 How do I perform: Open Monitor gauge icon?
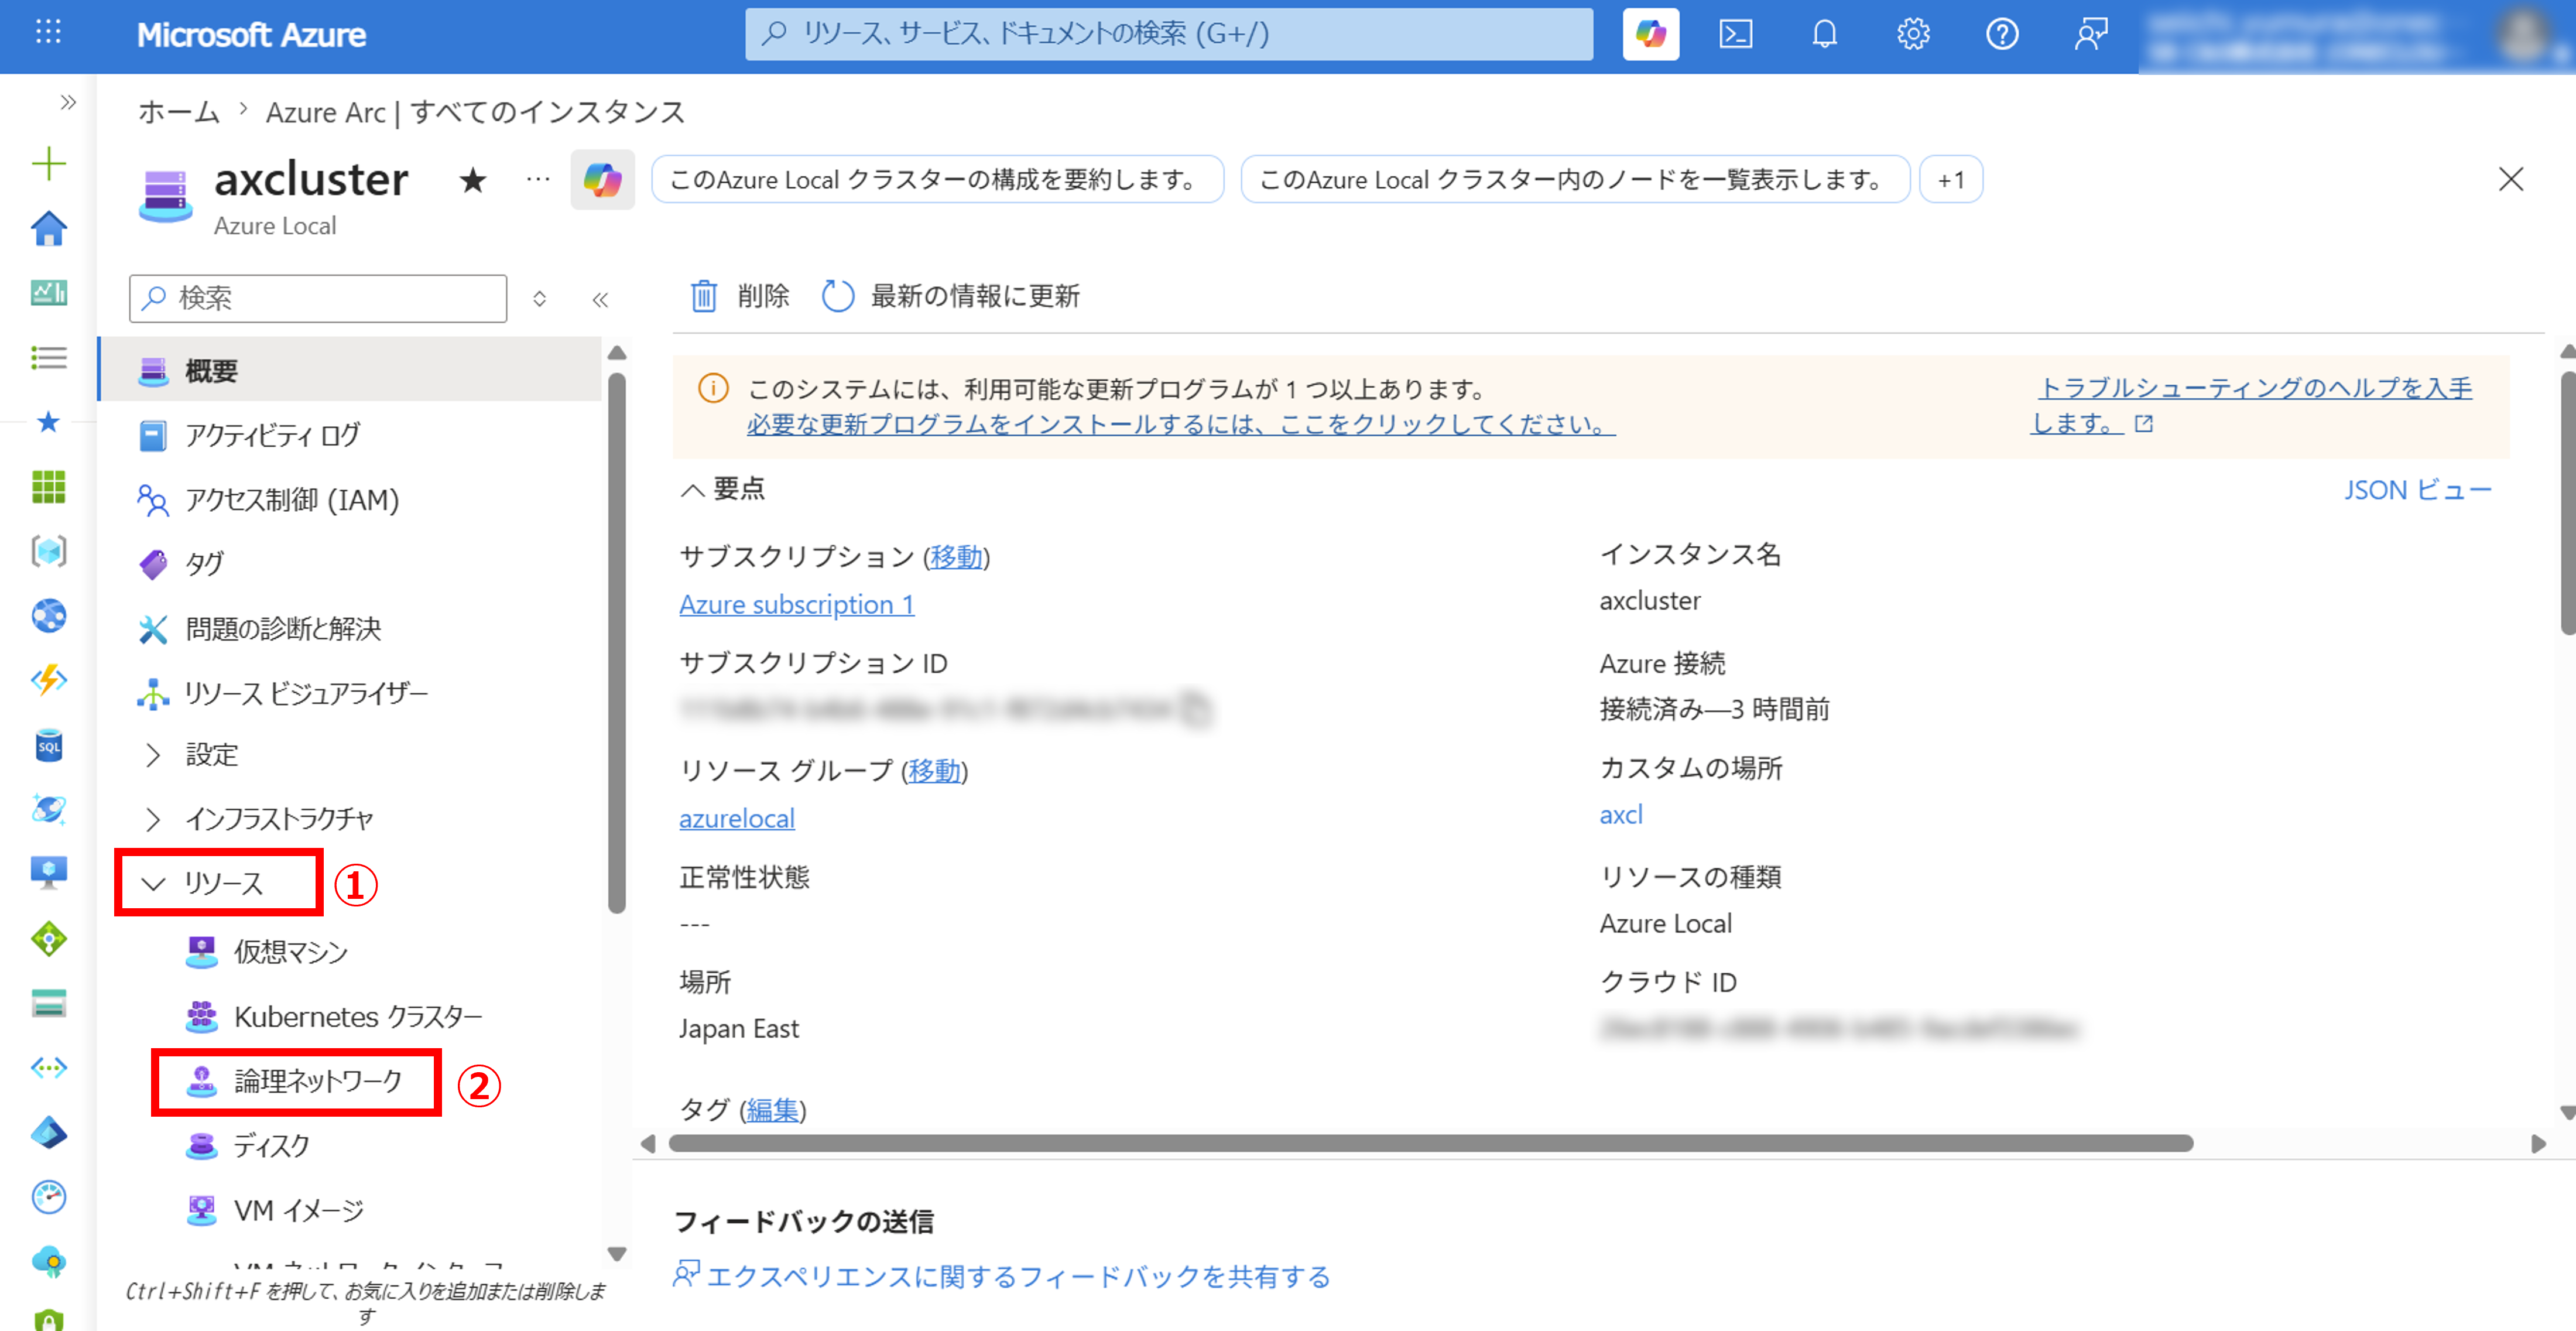(x=48, y=1196)
